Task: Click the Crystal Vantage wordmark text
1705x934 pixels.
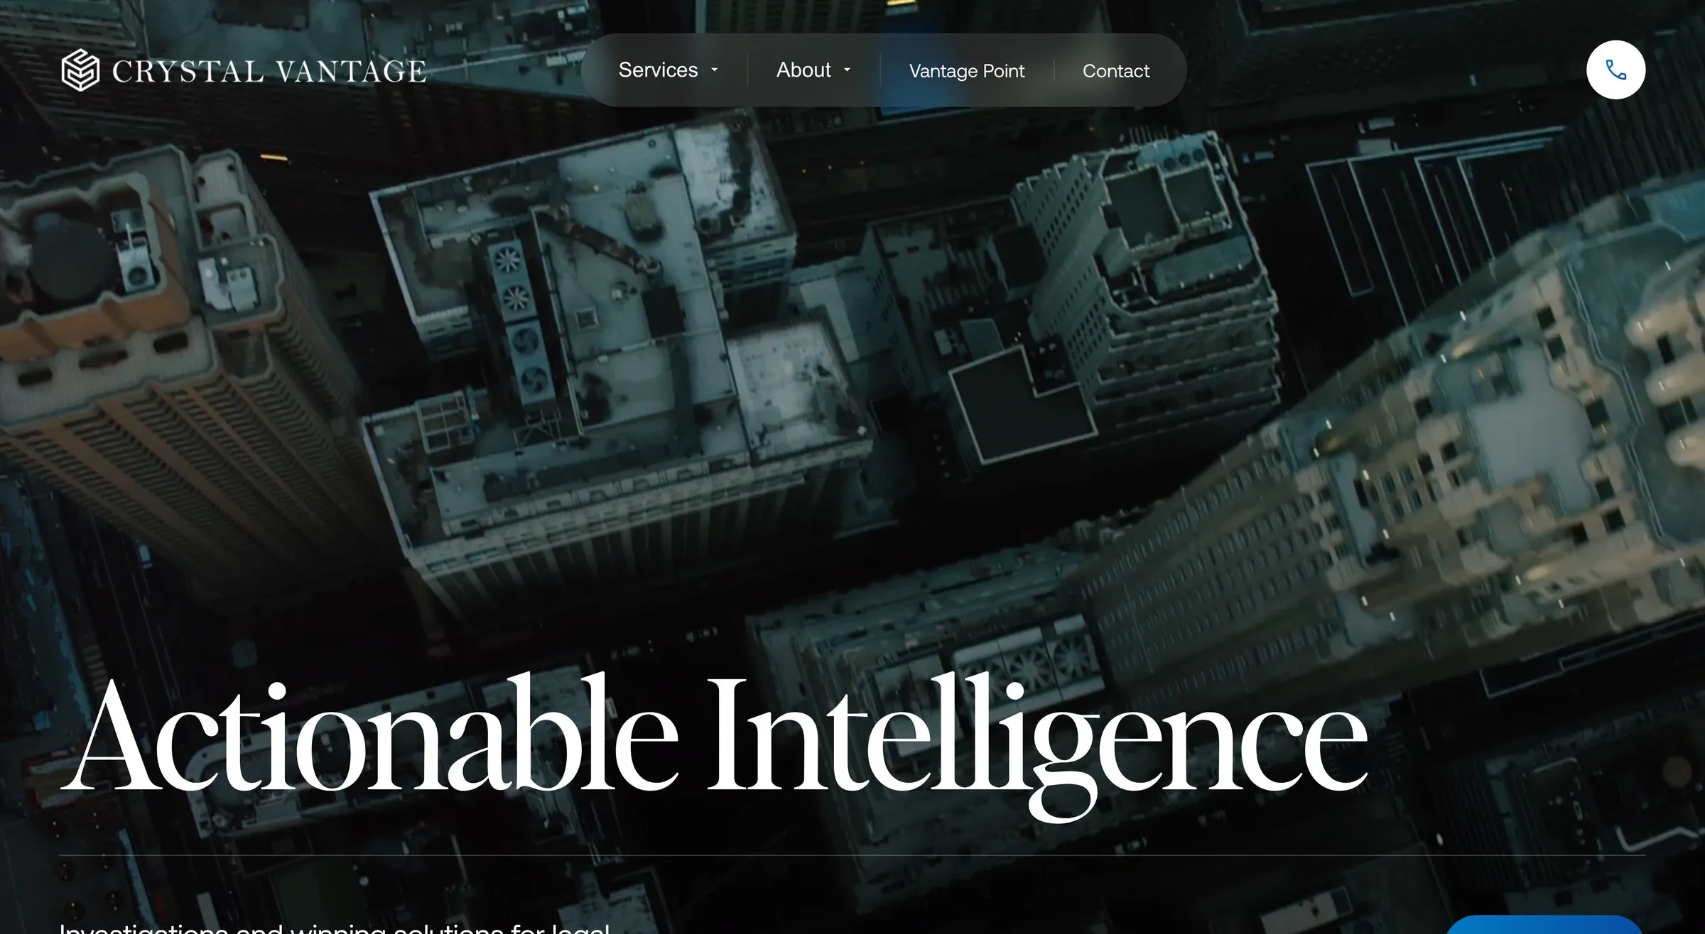Action: click(269, 71)
